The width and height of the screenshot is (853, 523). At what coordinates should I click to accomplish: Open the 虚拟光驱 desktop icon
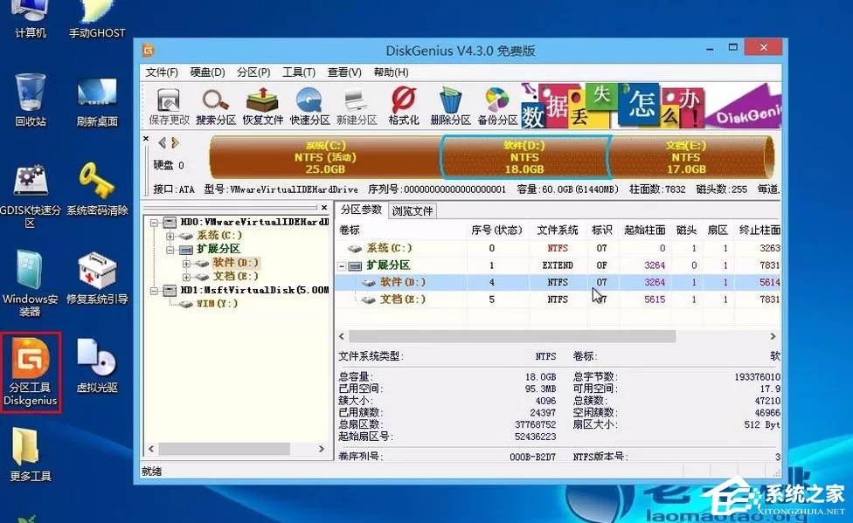coord(97,366)
